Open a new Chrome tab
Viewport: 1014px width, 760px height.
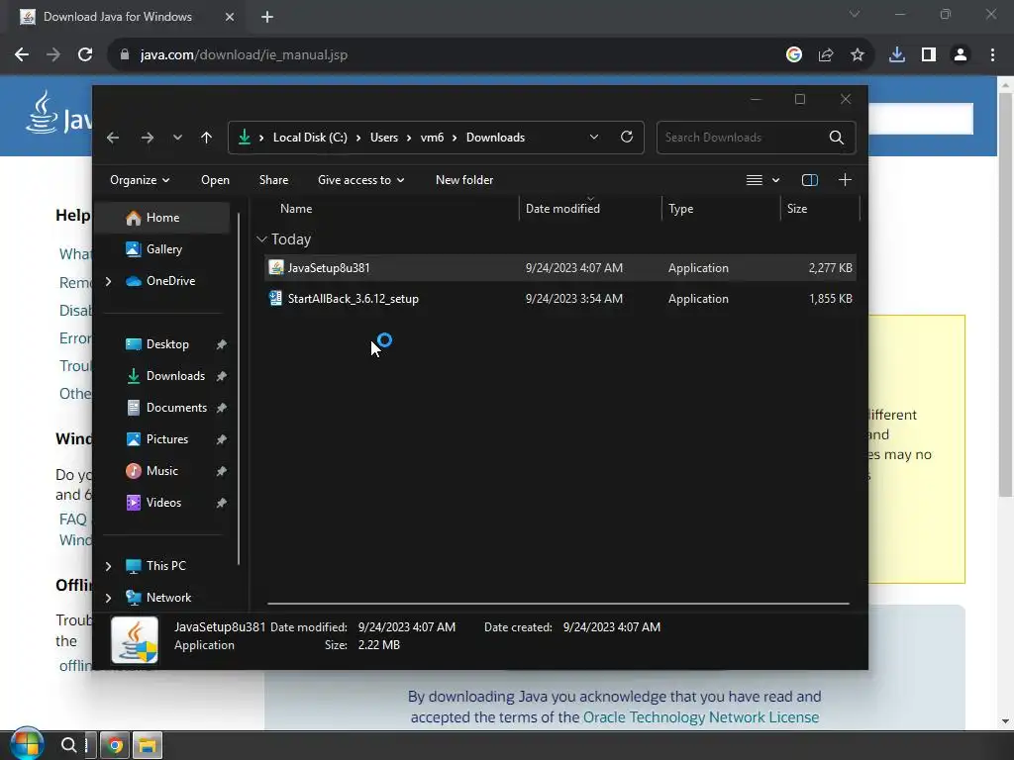[x=267, y=18]
